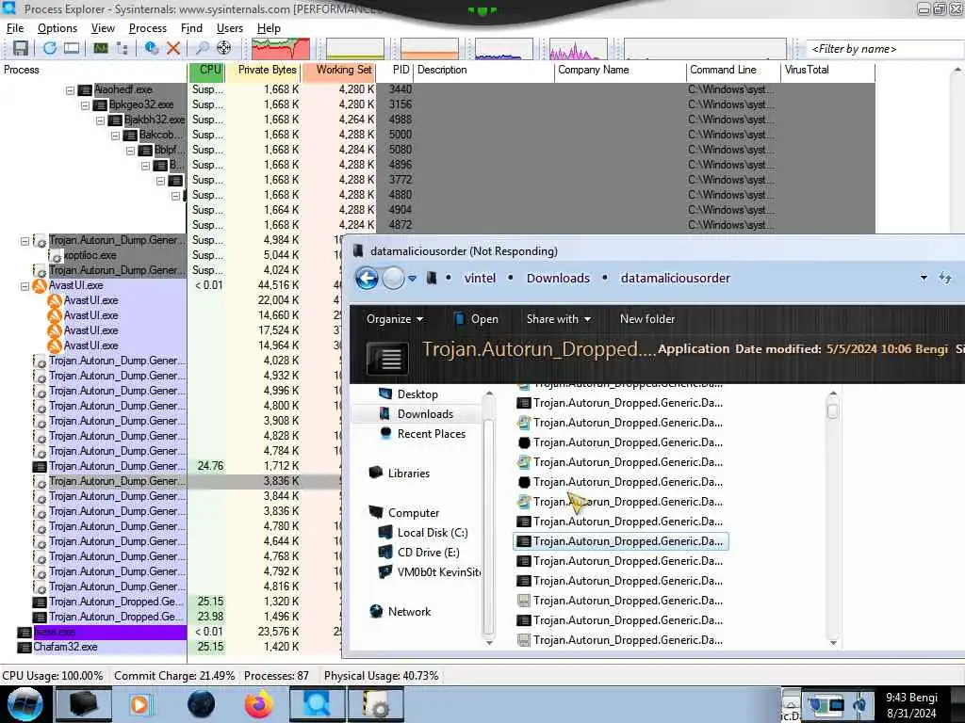Open the address bar history dropdown
Screen dimensions: 965x723
(x=924, y=279)
